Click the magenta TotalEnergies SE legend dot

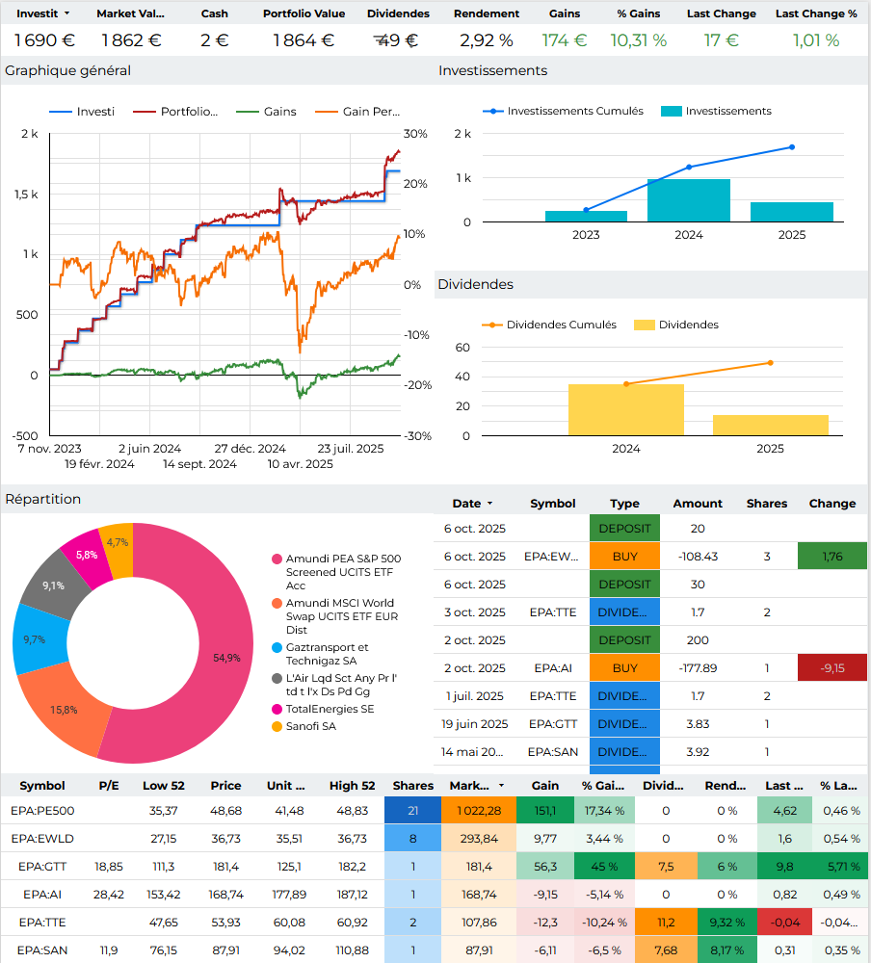277,710
